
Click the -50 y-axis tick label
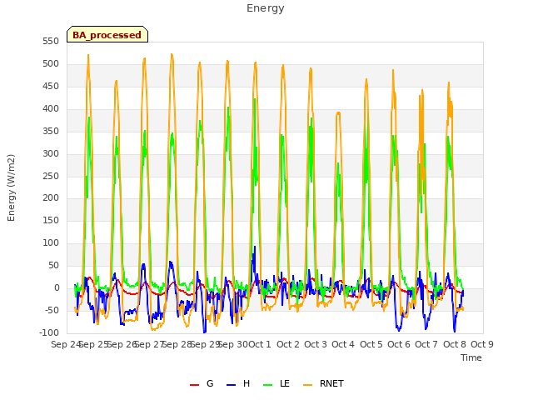click(x=51, y=310)
